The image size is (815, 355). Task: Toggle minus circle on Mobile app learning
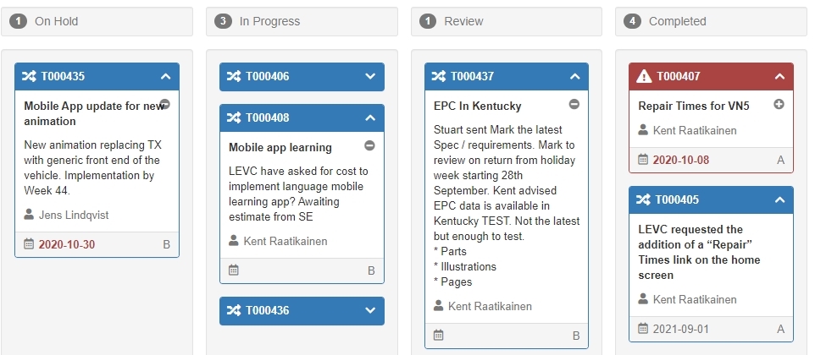point(369,146)
